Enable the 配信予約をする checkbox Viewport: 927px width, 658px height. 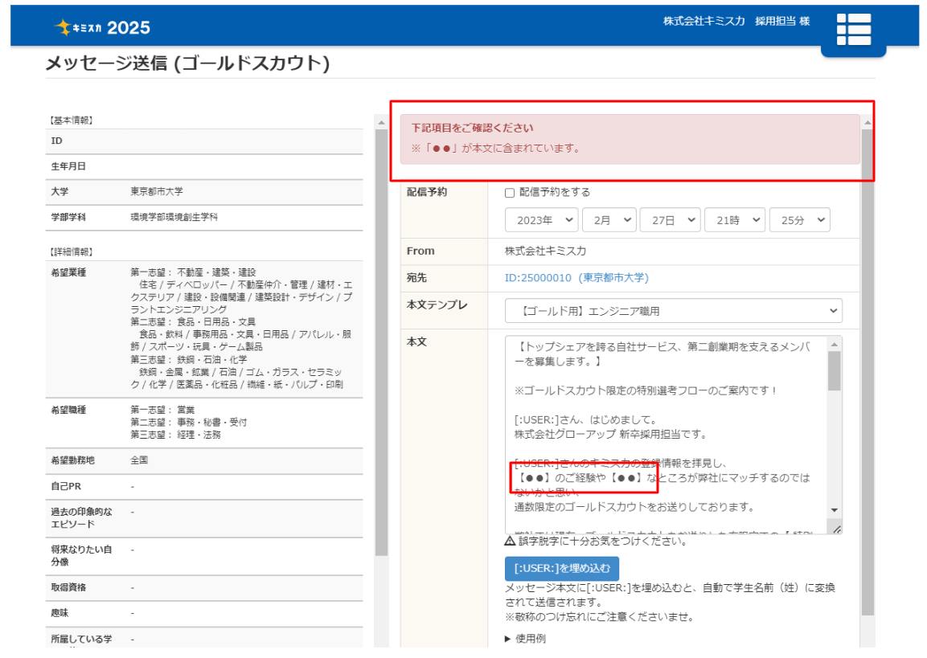(510, 193)
